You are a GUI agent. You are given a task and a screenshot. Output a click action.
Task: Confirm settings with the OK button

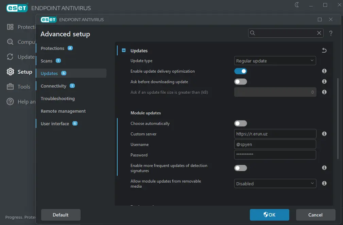[270, 215]
